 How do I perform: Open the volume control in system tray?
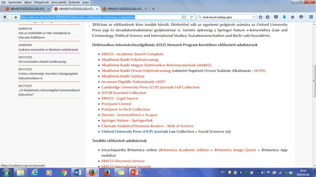pyautogui.click(x=263, y=173)
